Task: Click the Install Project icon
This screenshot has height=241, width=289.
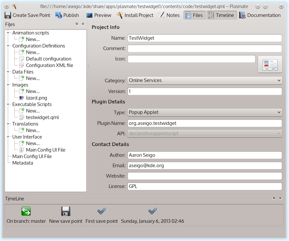Action: 120,15
